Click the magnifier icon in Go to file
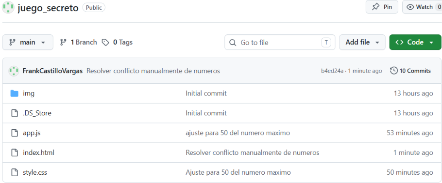The width and height of the screenshot is (442, 183). tap(233, 43)
